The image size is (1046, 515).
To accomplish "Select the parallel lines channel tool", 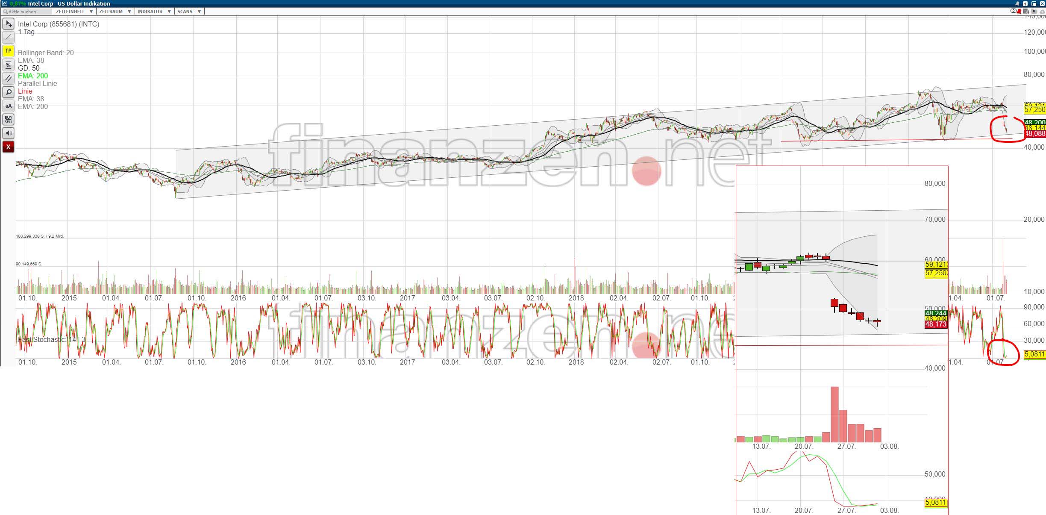I will click(8, 79).
